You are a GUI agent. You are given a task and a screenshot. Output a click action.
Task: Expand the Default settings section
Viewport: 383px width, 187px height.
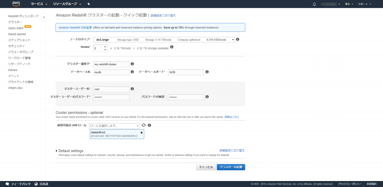tap(70, 151)
